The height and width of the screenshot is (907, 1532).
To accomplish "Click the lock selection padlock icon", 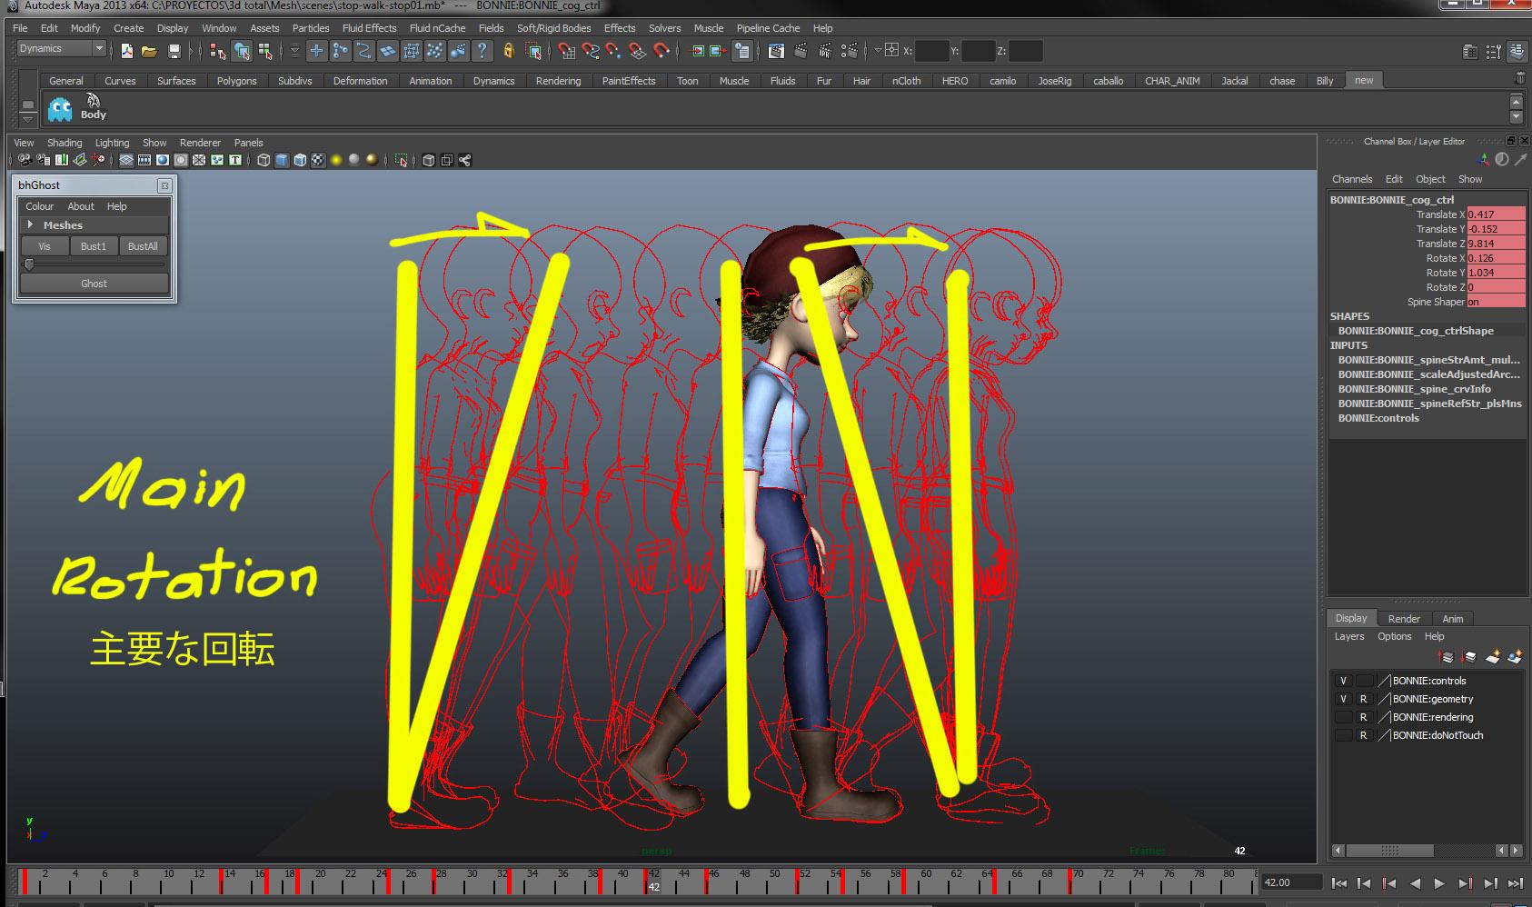I will [509, 51].
